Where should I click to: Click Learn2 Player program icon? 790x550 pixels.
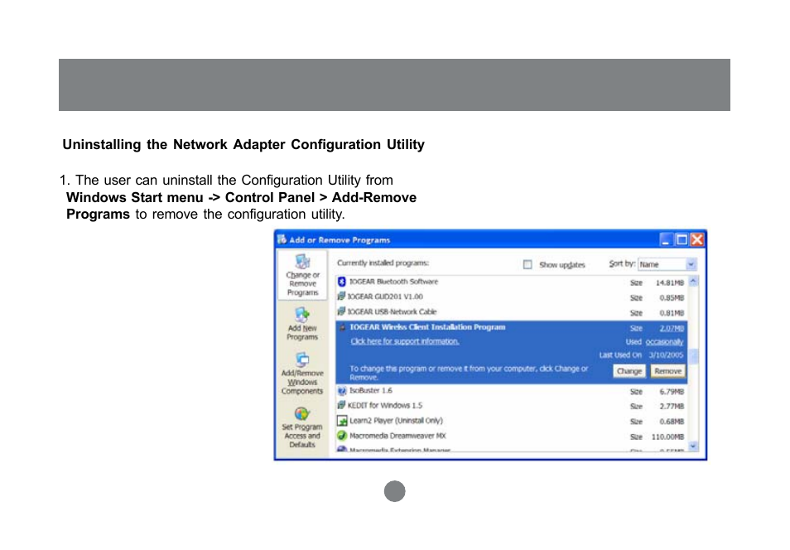click(x=342, y=421)
